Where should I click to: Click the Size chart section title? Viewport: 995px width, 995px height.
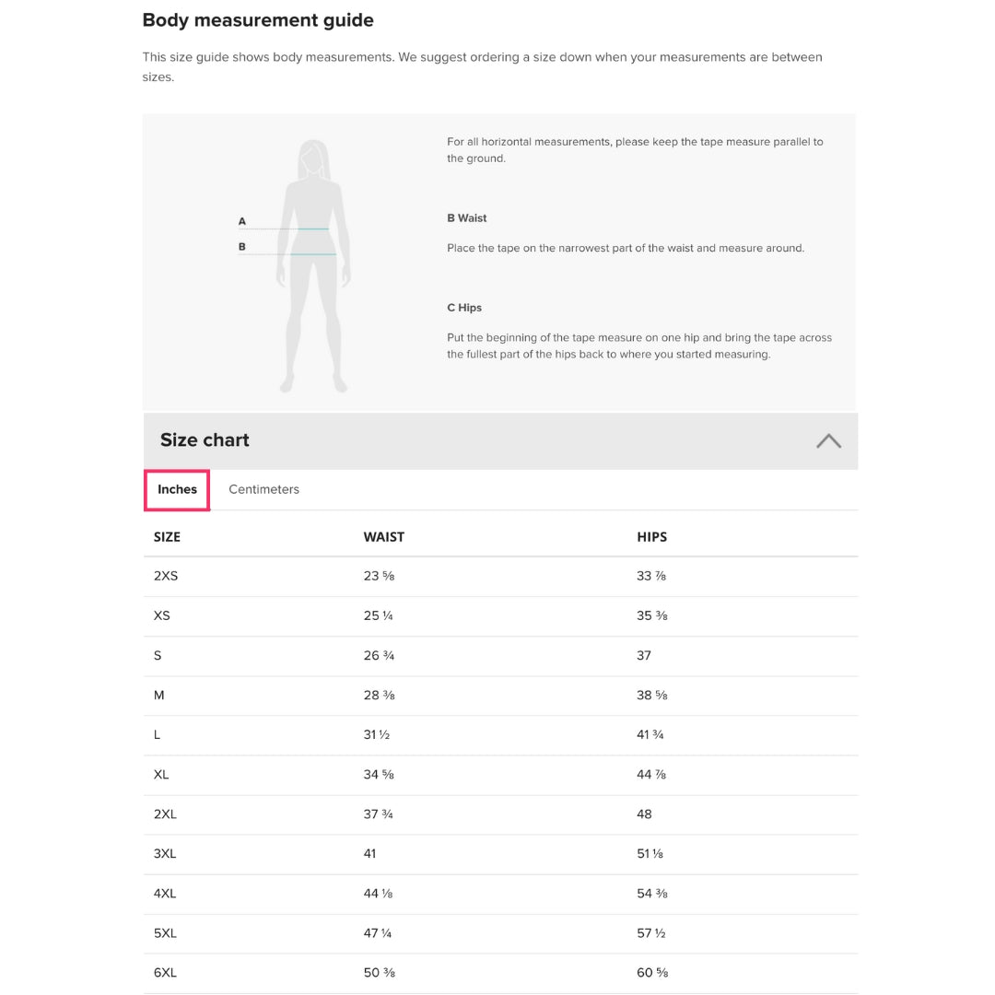pos(205,440)
